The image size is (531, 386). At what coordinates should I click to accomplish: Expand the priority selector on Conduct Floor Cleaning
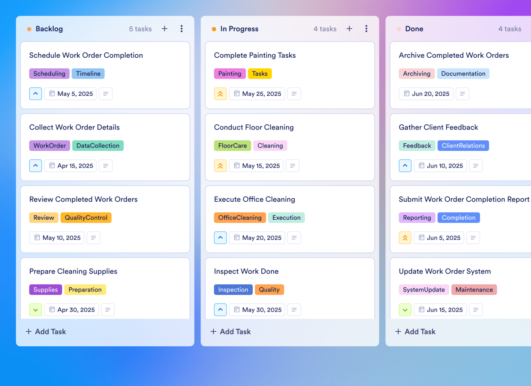(220, 165)
